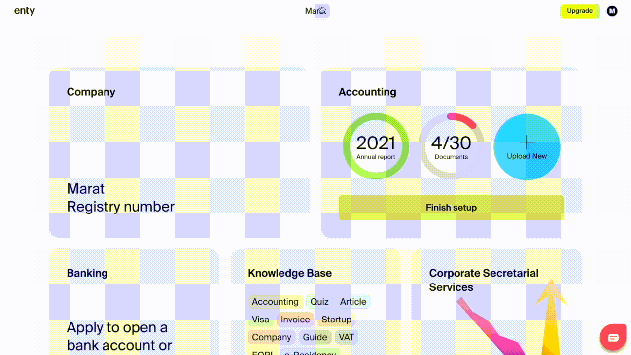Image resolution: width=631 pixels, height=355 pixels.
Task: Open the 2021 Annual report circle
Action: tap(376, 145)
